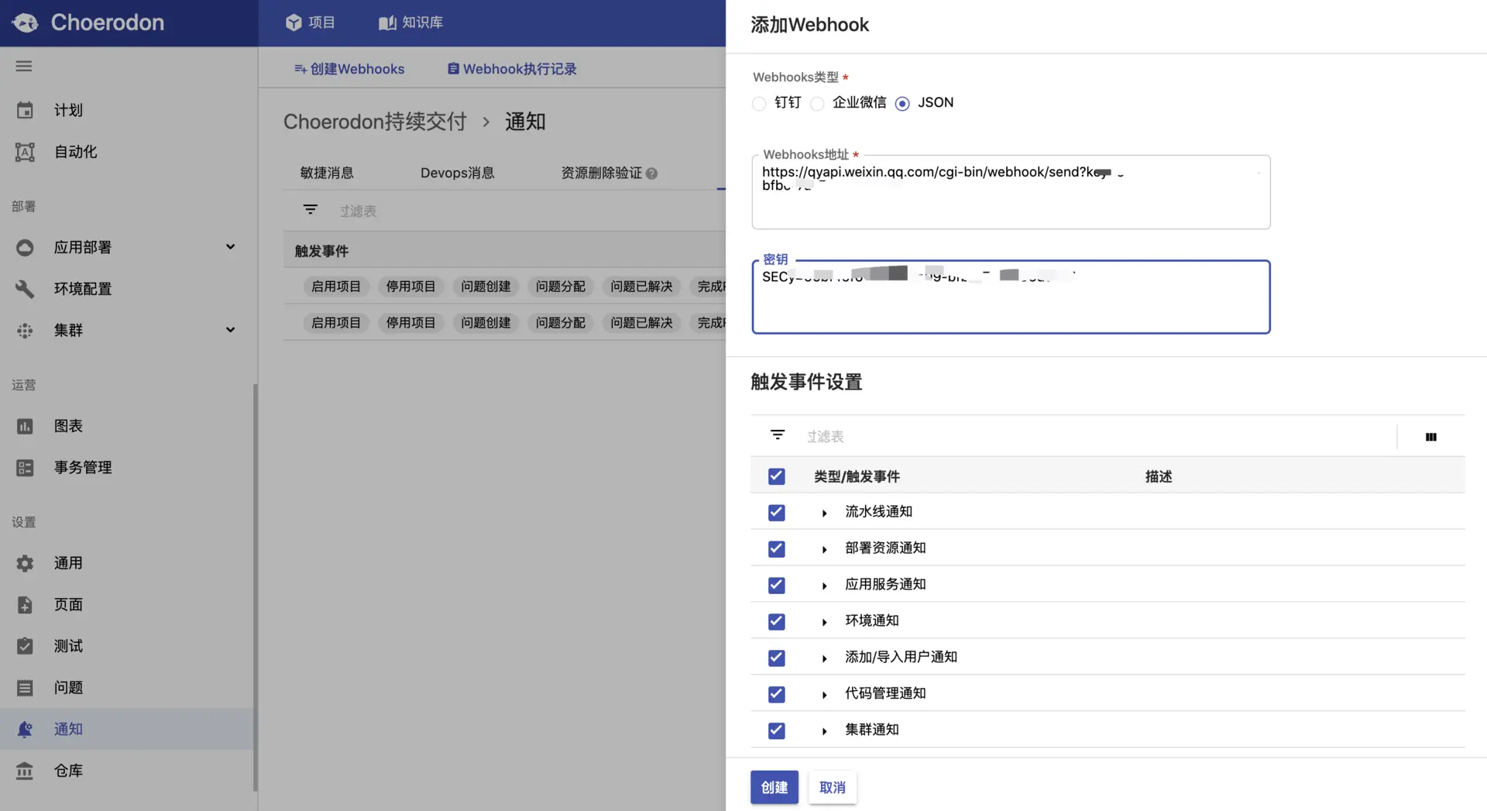Open the column settings icon in events table
1487x811 pixels.
coord(1431,436)
